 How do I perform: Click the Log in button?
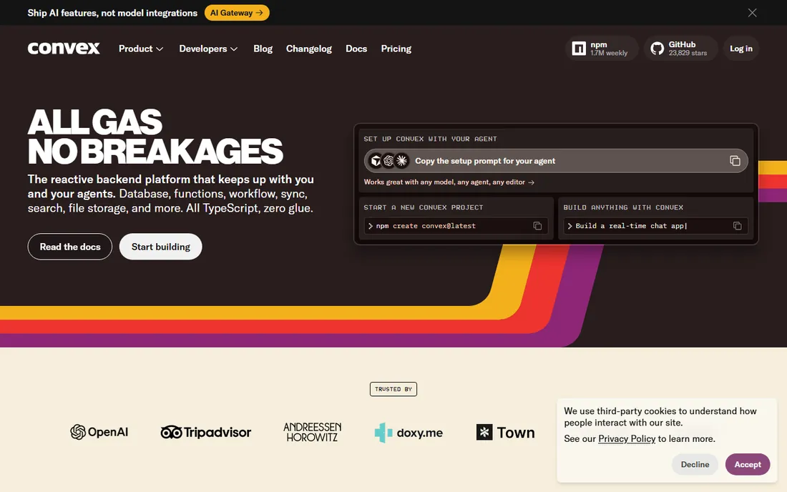[740, 49]
